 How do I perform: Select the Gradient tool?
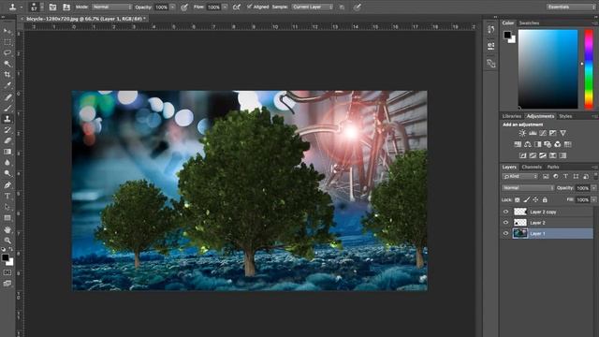coord(7,152)
